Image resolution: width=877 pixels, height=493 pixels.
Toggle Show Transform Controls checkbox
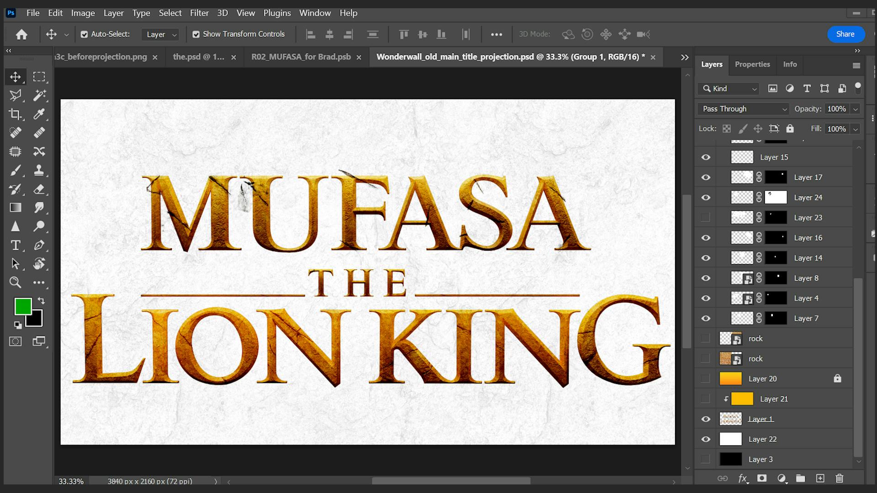pyautogui.click(x=196, y=34)
